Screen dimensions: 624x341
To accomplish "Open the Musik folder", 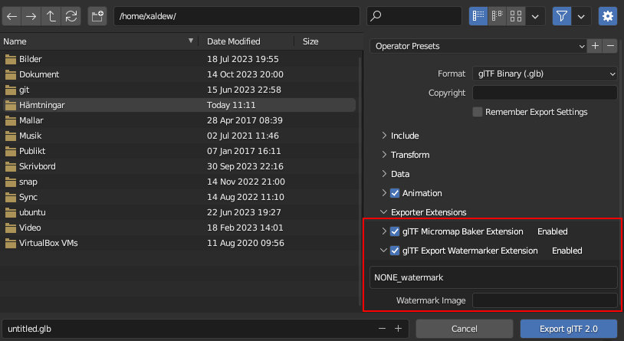I will [x=179, y=136].
